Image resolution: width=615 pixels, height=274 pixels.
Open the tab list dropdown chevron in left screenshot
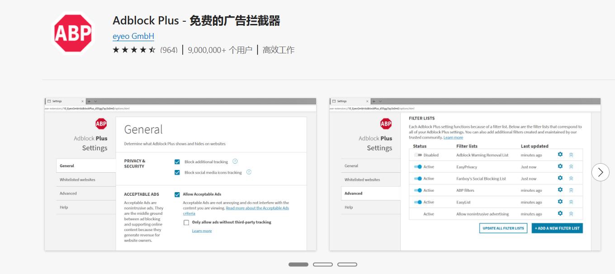[95, 101]
